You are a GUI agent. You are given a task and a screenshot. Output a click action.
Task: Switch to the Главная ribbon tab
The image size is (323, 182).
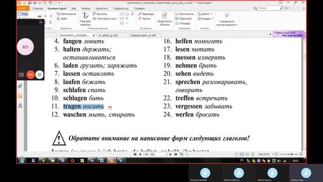point(37,9)
